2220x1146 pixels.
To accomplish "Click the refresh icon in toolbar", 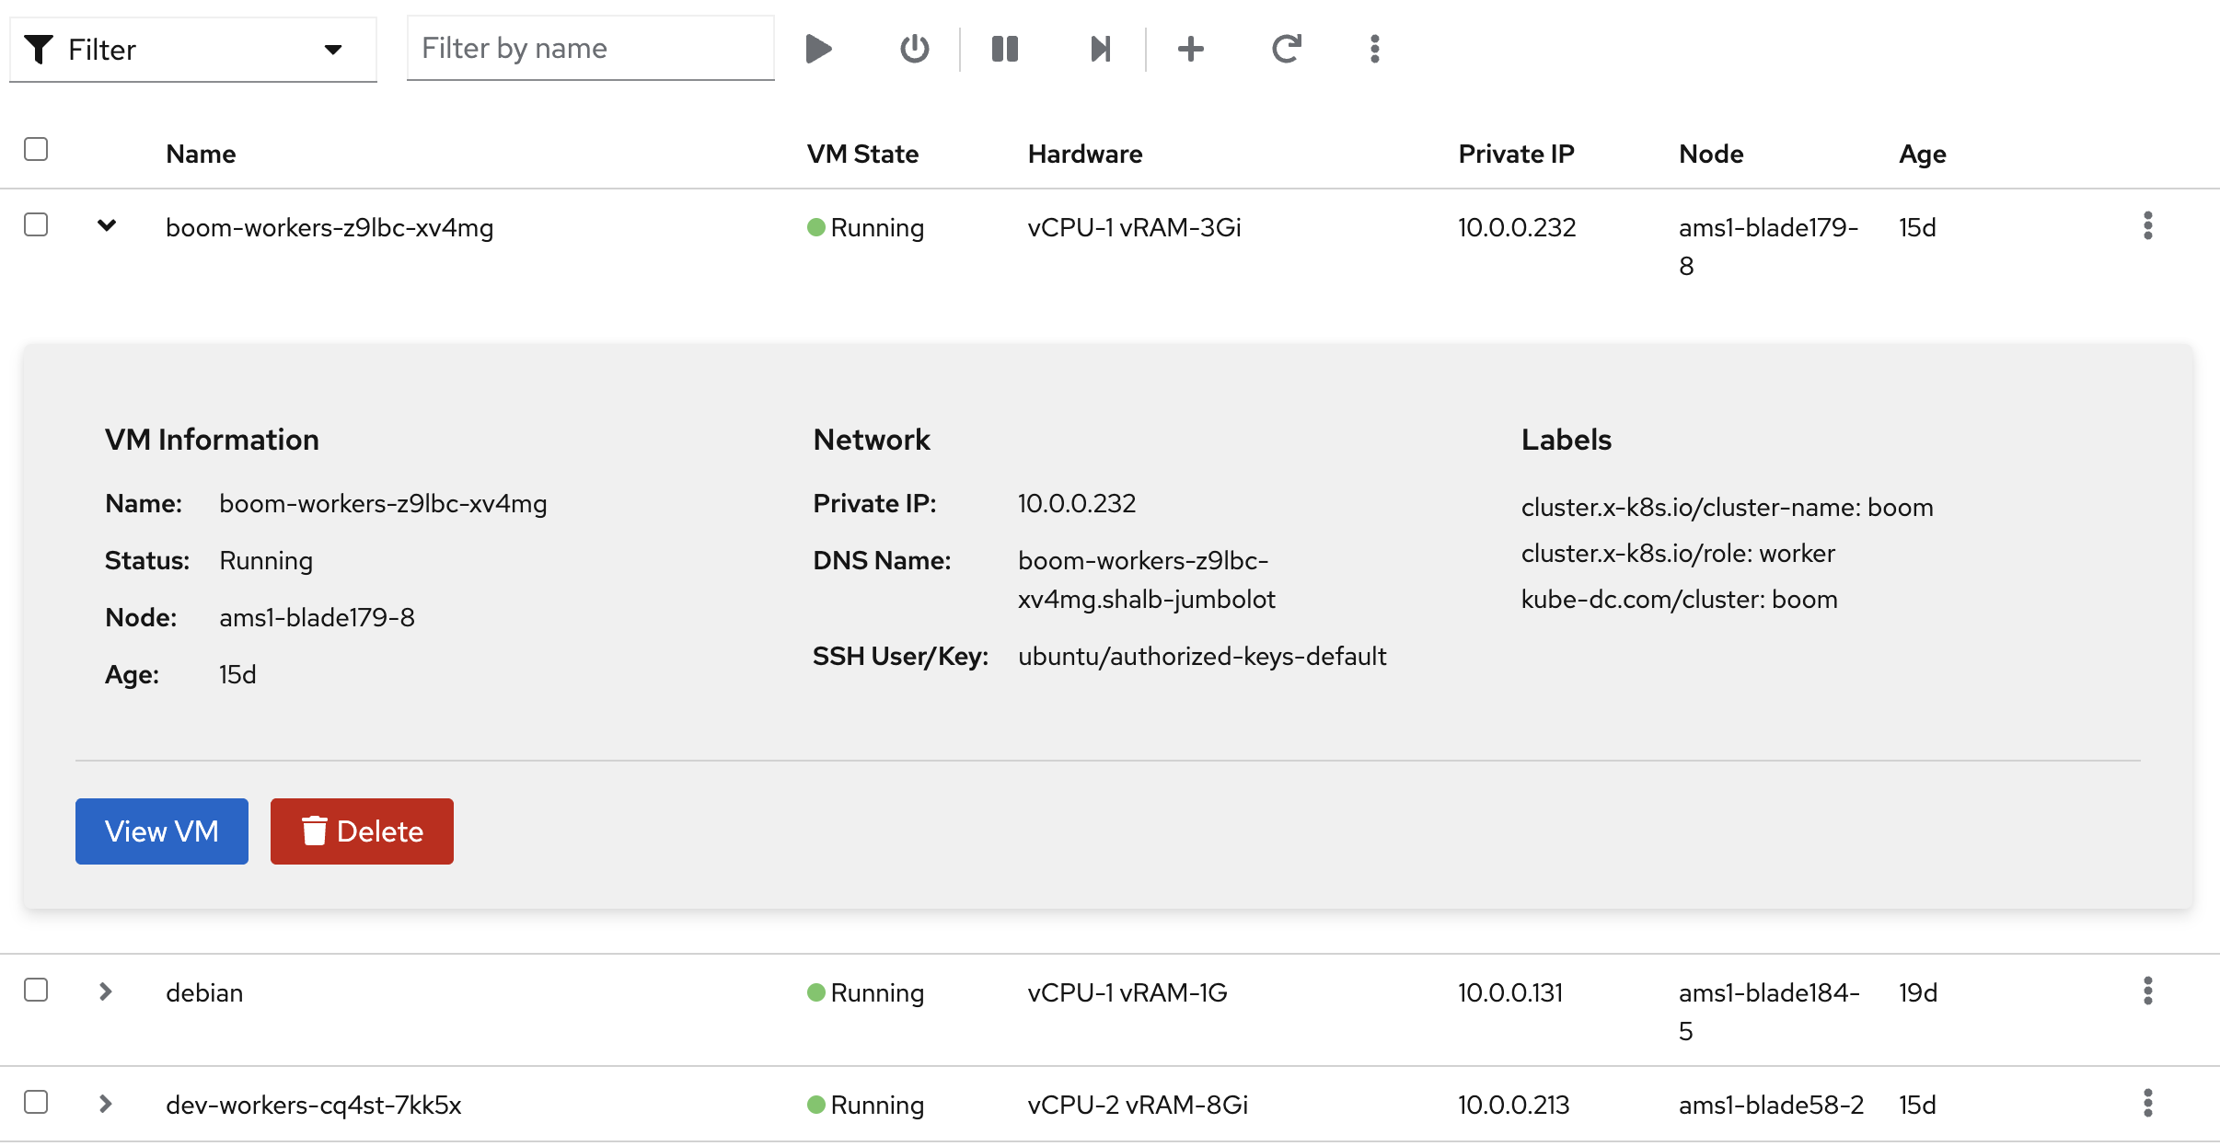I will coord(1286,49).
